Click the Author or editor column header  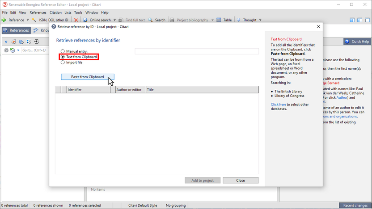point(130,90)
